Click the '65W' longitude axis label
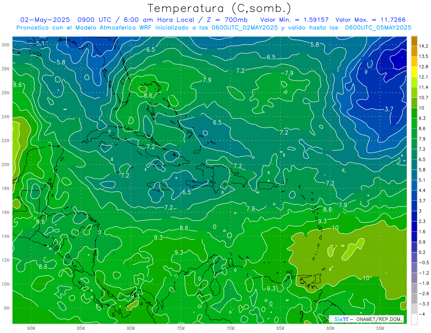431x333 pixels. point(281,328)
